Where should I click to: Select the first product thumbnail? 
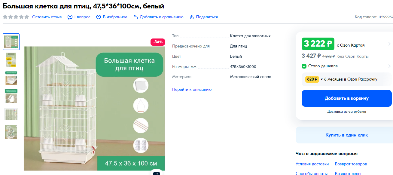[11, 42]
